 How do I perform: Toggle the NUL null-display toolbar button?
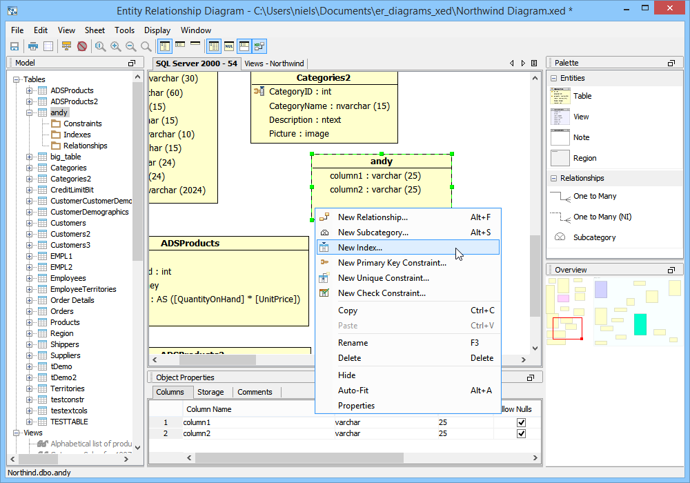click(229, 46)
